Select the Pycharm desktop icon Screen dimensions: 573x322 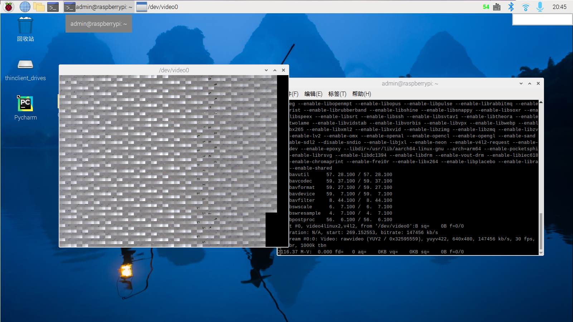tap(25, 108)
